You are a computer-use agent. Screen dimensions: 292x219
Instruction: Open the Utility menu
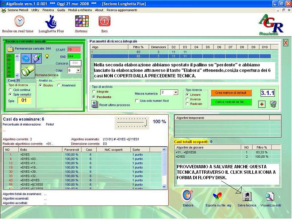pos(35,10)
